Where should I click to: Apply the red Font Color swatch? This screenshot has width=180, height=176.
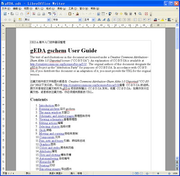pos(156,19)
